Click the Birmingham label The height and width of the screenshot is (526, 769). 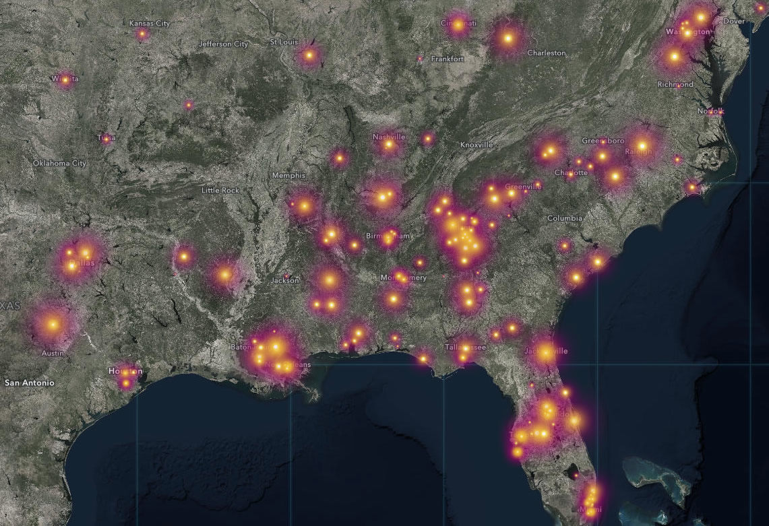(388, 236)
